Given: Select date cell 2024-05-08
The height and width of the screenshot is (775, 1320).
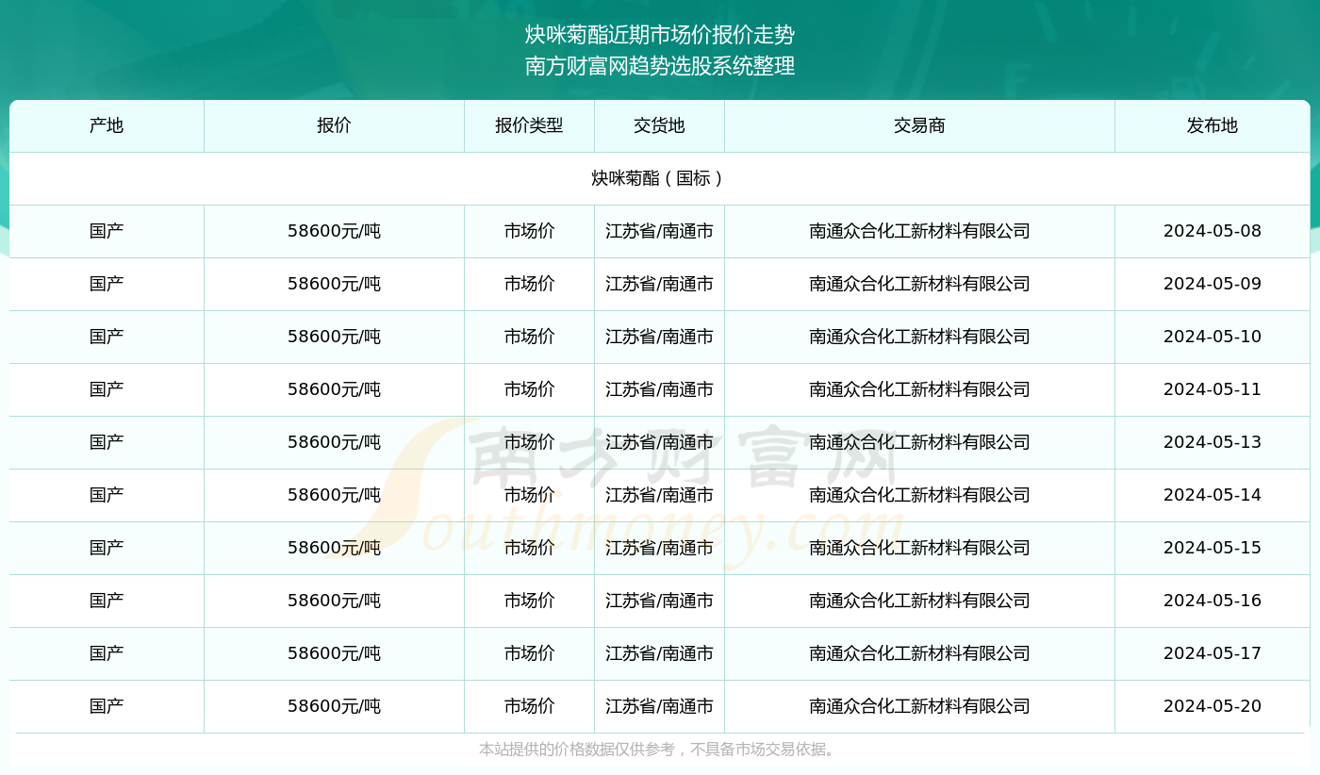Looking at the screenshot, I should pos(1213,231).
